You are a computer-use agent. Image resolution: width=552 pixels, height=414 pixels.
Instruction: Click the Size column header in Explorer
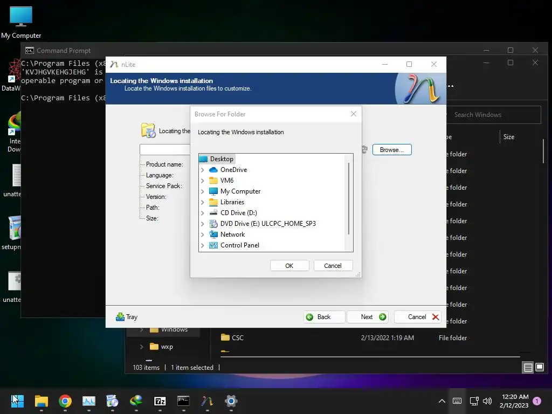pyautogui.click(x=509, y=137)
